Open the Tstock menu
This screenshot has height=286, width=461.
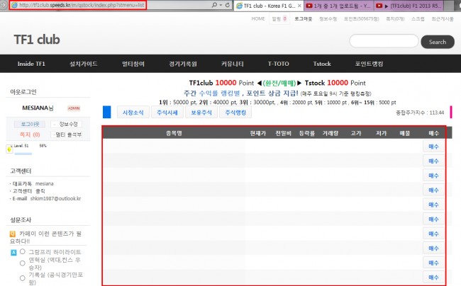pos(322,64)
